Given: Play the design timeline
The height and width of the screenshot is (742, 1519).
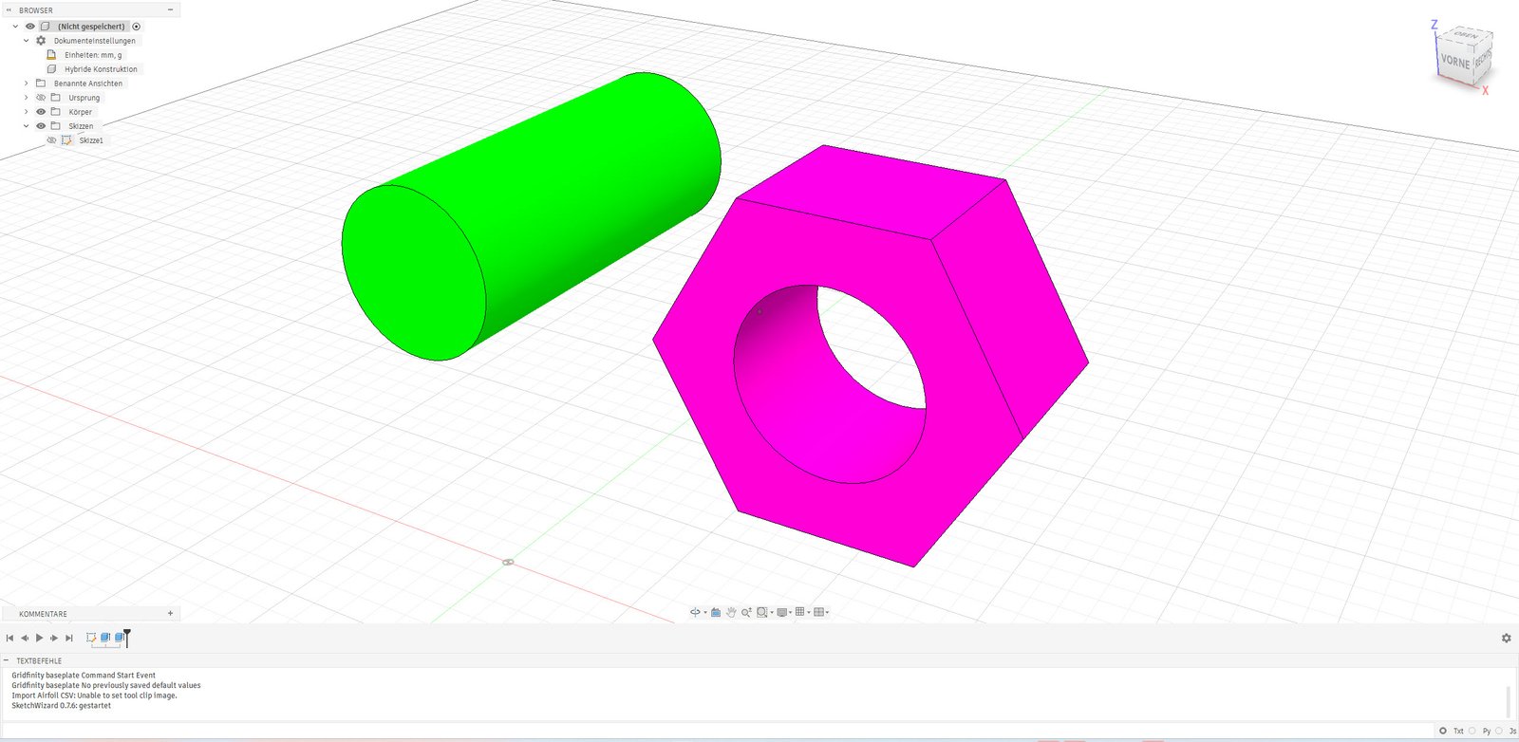Looking at the screenshot, I should (x=39, y=638).
